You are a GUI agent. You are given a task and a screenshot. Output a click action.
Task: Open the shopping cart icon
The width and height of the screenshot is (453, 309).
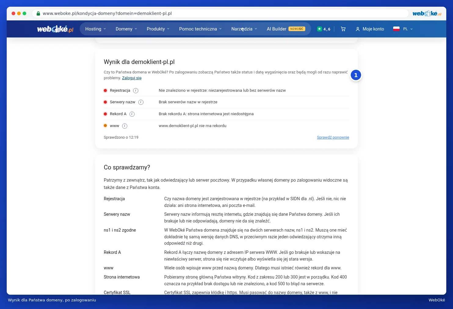(343, 29)
